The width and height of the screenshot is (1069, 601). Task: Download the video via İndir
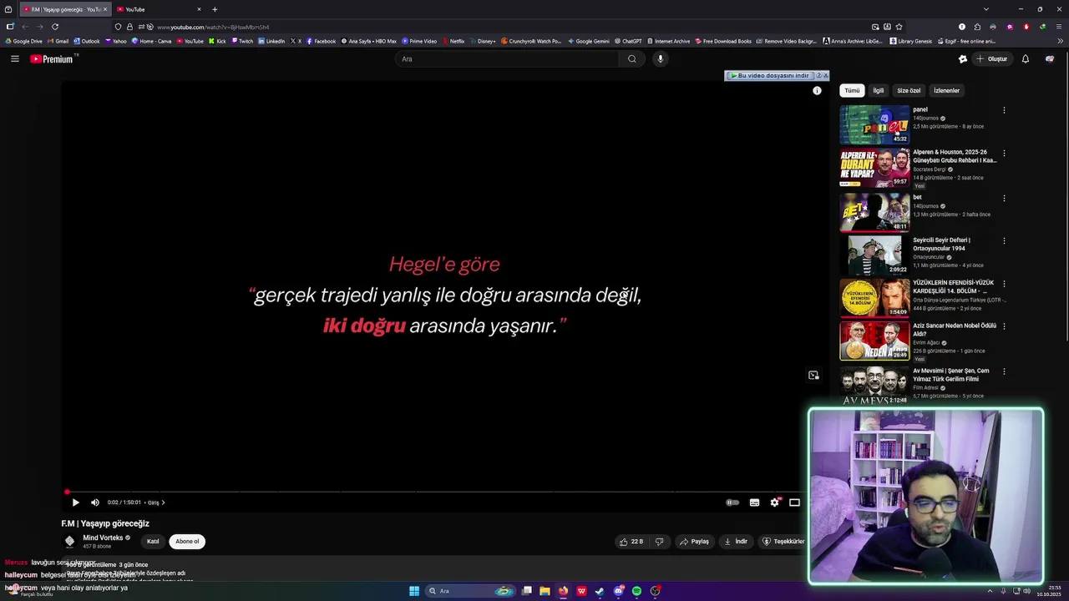tap(735, 542)
